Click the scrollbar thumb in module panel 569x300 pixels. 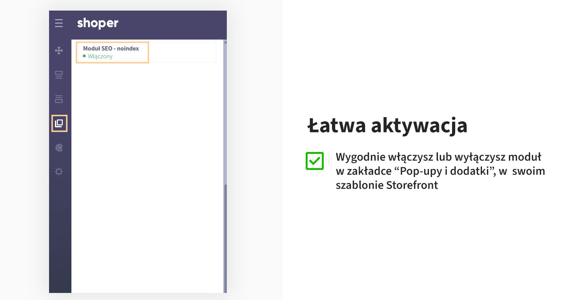click(x=225, y=238)
